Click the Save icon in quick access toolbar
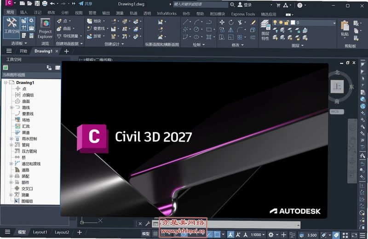368x239 pixels. (37, 4)
